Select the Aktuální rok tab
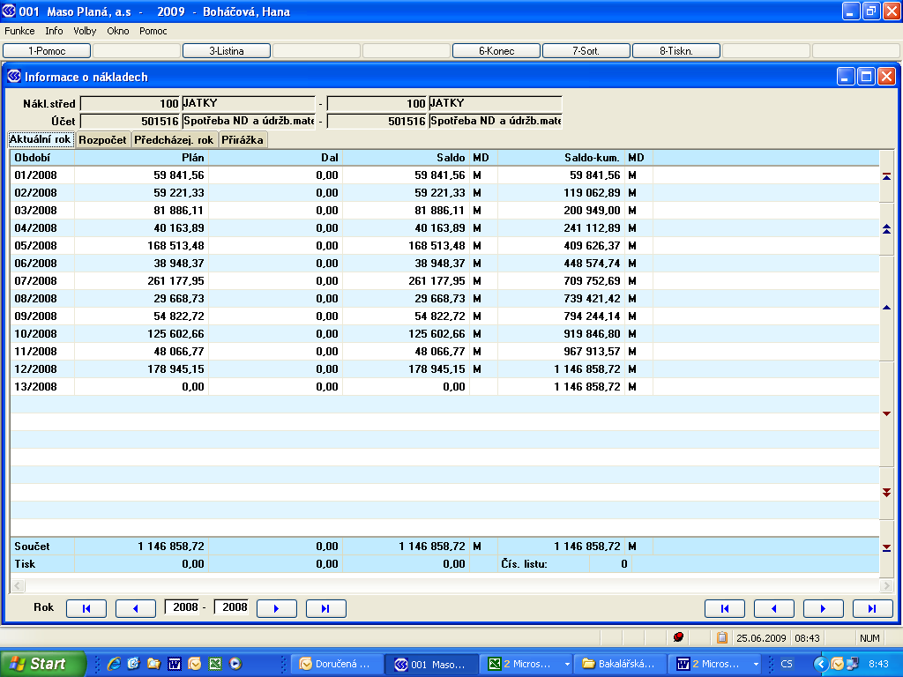The width and height of the screenshot is (903, 677). 41,139
